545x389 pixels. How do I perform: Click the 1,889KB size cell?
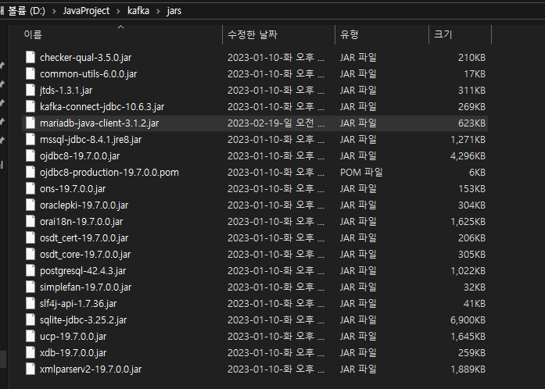click(468, 369)
